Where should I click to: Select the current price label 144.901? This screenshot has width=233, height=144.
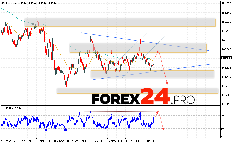[x=226, y=58]
